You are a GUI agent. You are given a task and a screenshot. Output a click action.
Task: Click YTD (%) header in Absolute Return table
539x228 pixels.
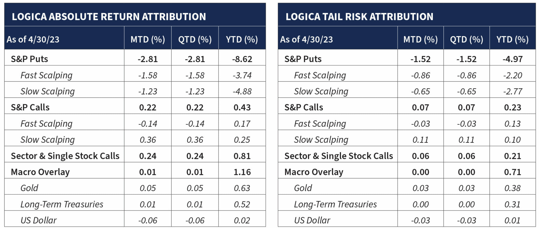coord(242,40)
